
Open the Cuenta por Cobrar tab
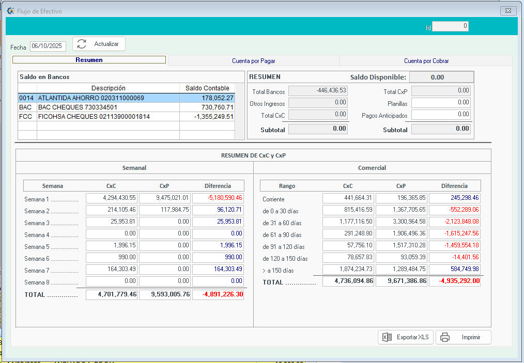[426, 60]
